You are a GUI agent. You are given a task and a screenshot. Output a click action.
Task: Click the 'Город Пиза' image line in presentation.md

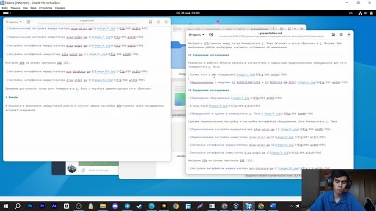click(224, 105)
